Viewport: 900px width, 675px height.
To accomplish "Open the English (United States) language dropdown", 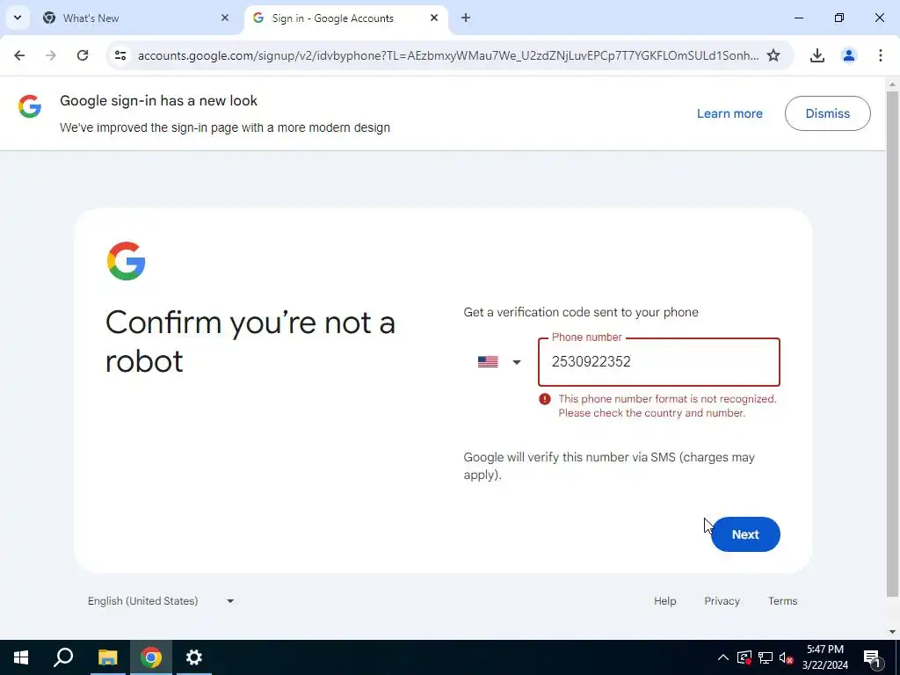I will point(162,601).
